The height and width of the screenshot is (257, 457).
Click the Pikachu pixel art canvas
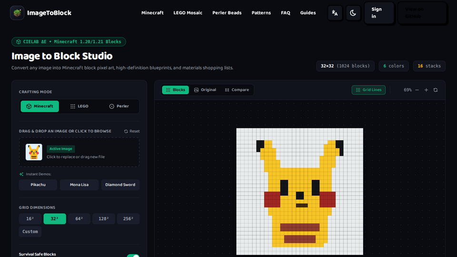point(299,191)
